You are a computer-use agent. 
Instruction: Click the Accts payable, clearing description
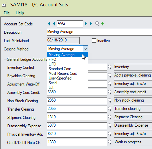(133, 76)
